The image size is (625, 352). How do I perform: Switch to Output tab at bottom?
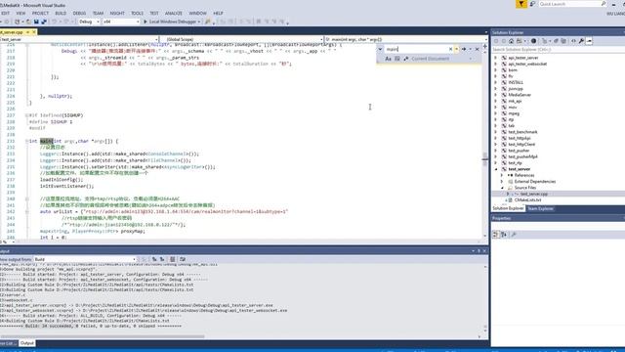pos(27,343)
